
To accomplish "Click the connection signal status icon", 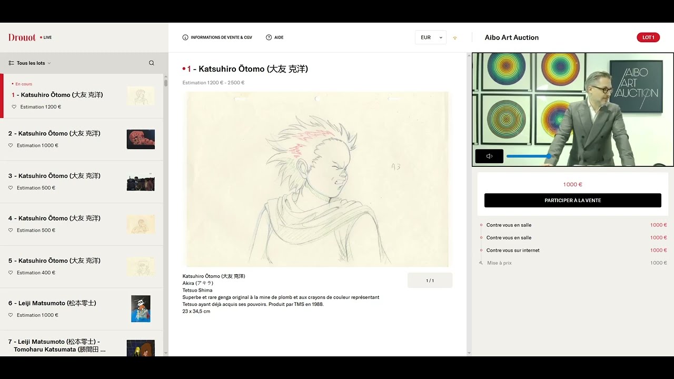I will (455, 38).
